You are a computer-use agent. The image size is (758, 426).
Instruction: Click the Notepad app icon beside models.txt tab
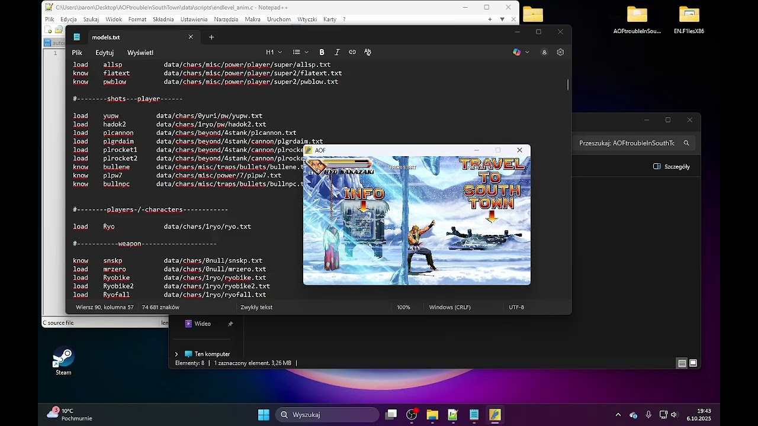77,37
